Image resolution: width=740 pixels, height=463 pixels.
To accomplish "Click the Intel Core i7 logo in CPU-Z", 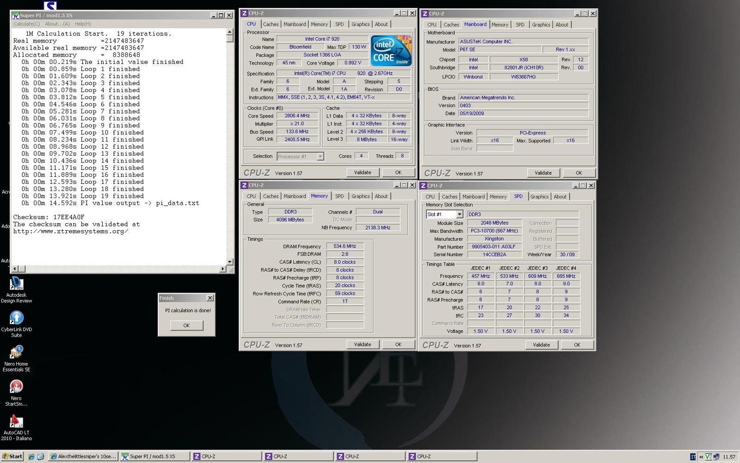I will [391, 50].
